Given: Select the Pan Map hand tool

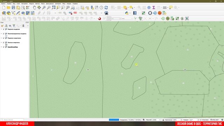Looking at the screenshot, I should point(34,8).
